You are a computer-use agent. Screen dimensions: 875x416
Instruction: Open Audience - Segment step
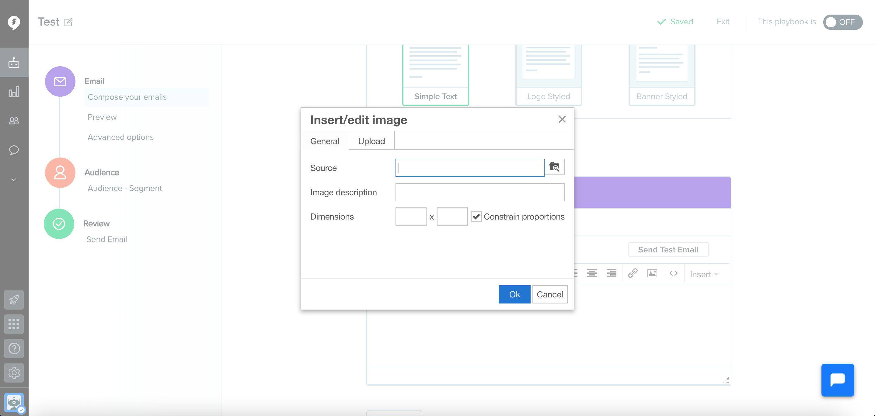pyautogui.click(x=125, y=188)
